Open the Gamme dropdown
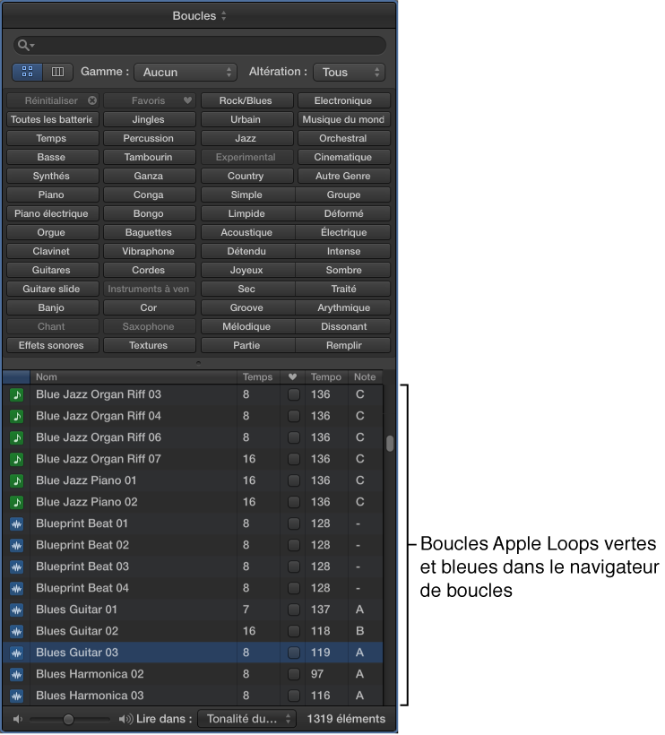The image size is (665, 735). point(186,73)
